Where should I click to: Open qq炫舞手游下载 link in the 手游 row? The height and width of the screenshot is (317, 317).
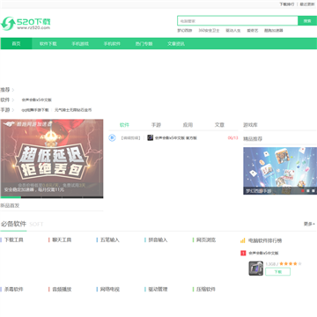pos(35,110)
